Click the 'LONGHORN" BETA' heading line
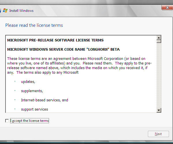 63,50
